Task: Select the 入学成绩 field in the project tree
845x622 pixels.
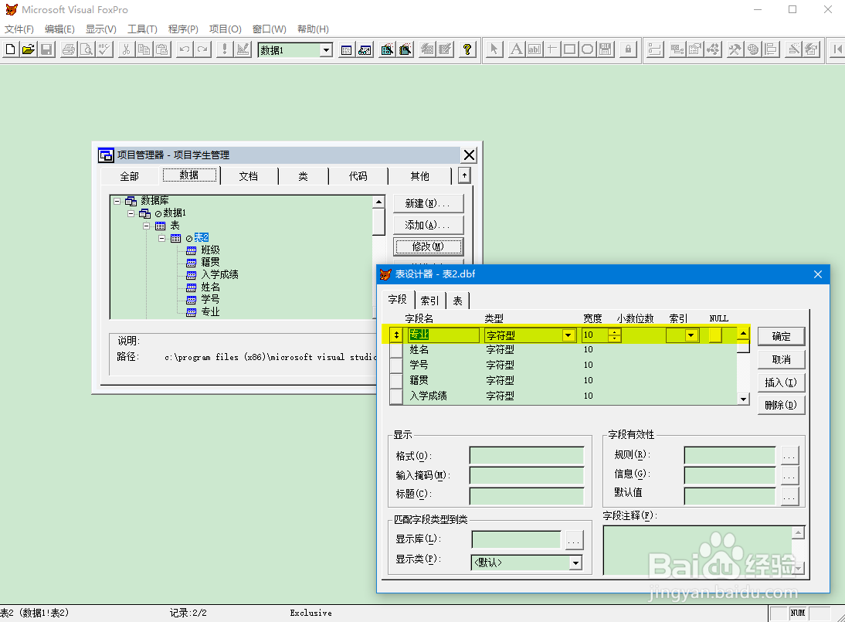Action: click(220, 274)
